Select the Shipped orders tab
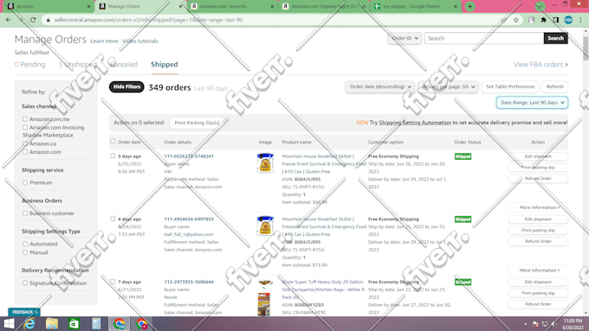 165,65
